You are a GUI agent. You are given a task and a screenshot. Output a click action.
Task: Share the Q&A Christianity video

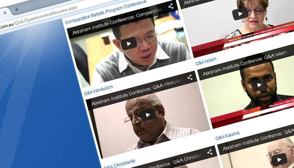[209, 152]
